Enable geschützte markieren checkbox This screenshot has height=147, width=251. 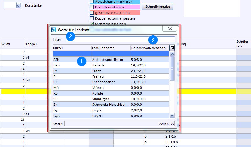point(92,13)
